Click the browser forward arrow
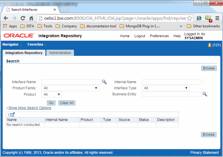The height and width of the screenshot is (157, 223). coord(14,18)
